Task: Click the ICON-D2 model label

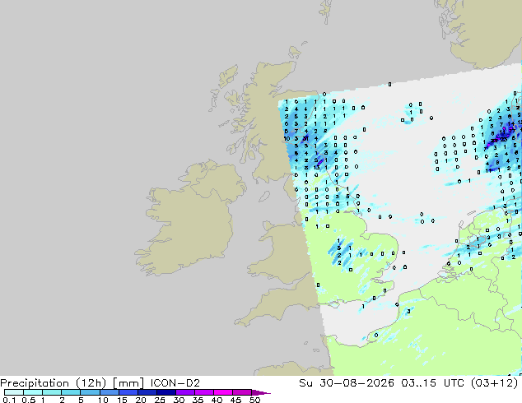Action: coord(175,383)
